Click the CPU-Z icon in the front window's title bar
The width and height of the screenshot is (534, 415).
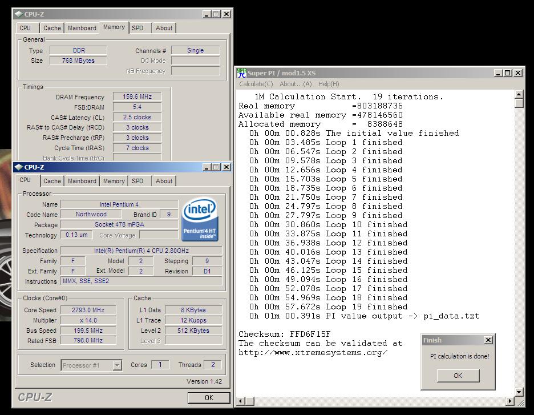tap(19, 167)
